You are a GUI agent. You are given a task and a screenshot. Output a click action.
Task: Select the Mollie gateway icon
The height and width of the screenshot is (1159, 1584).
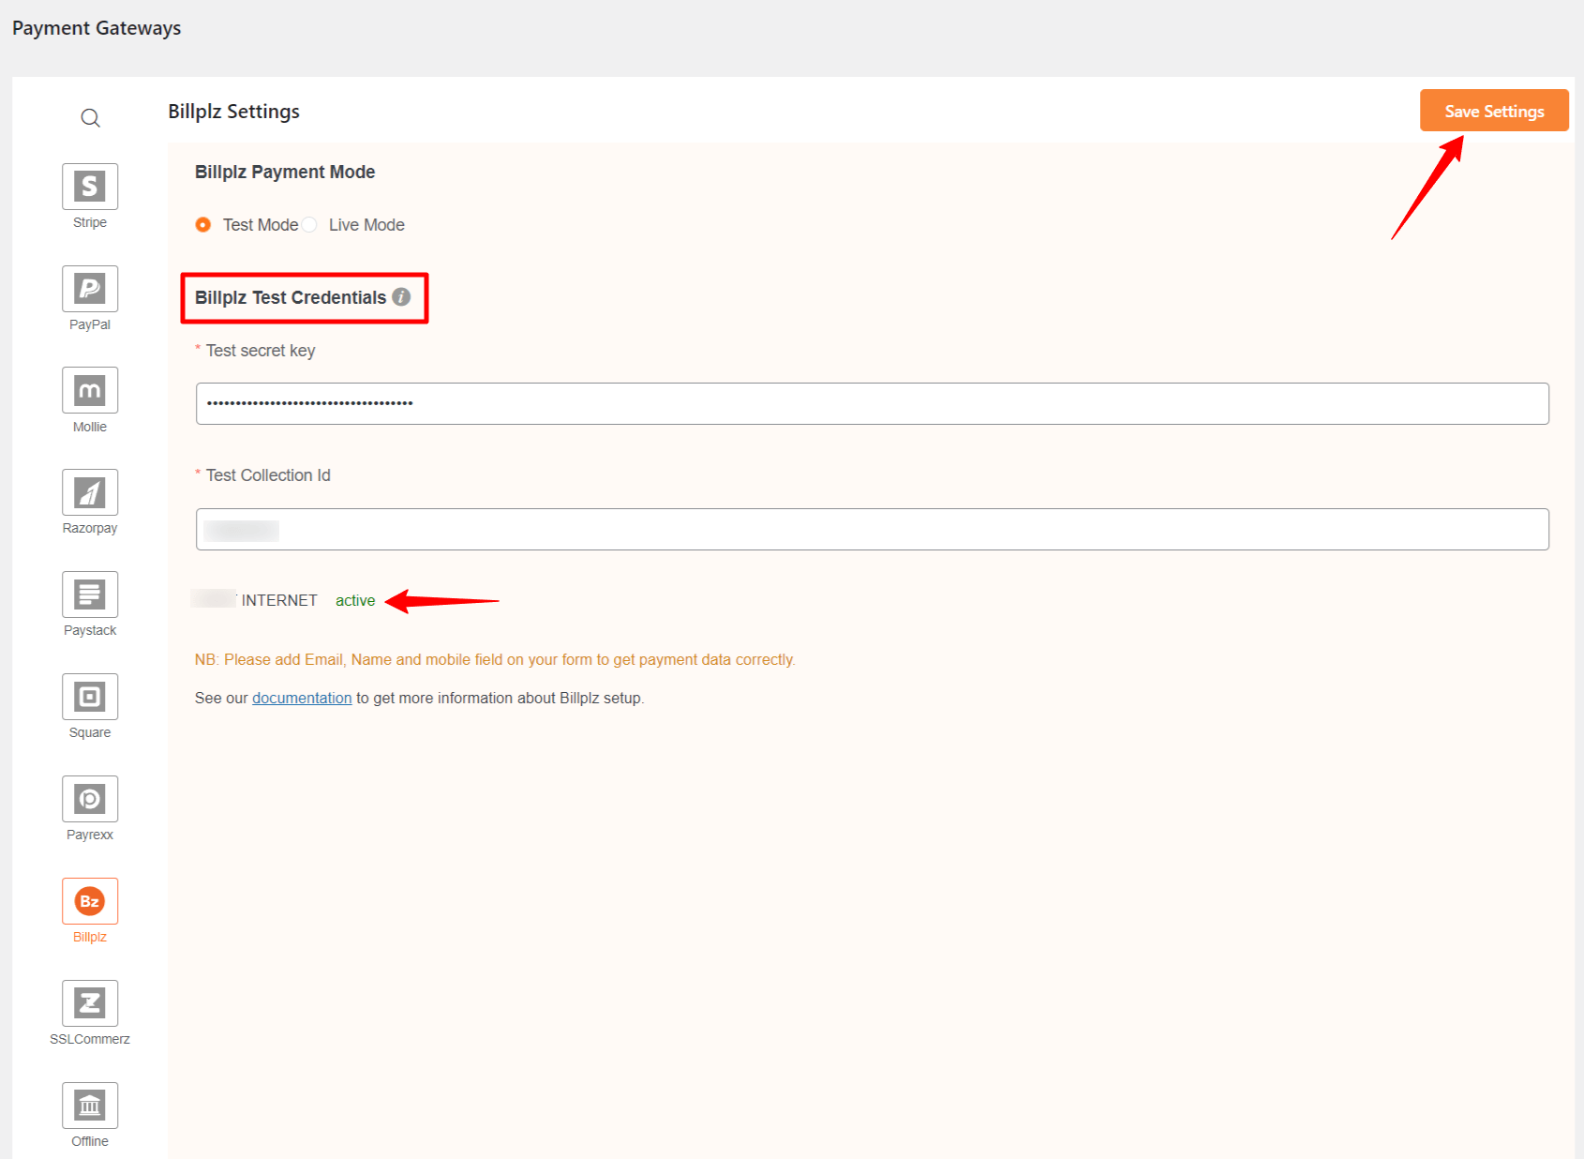point(90,390)
